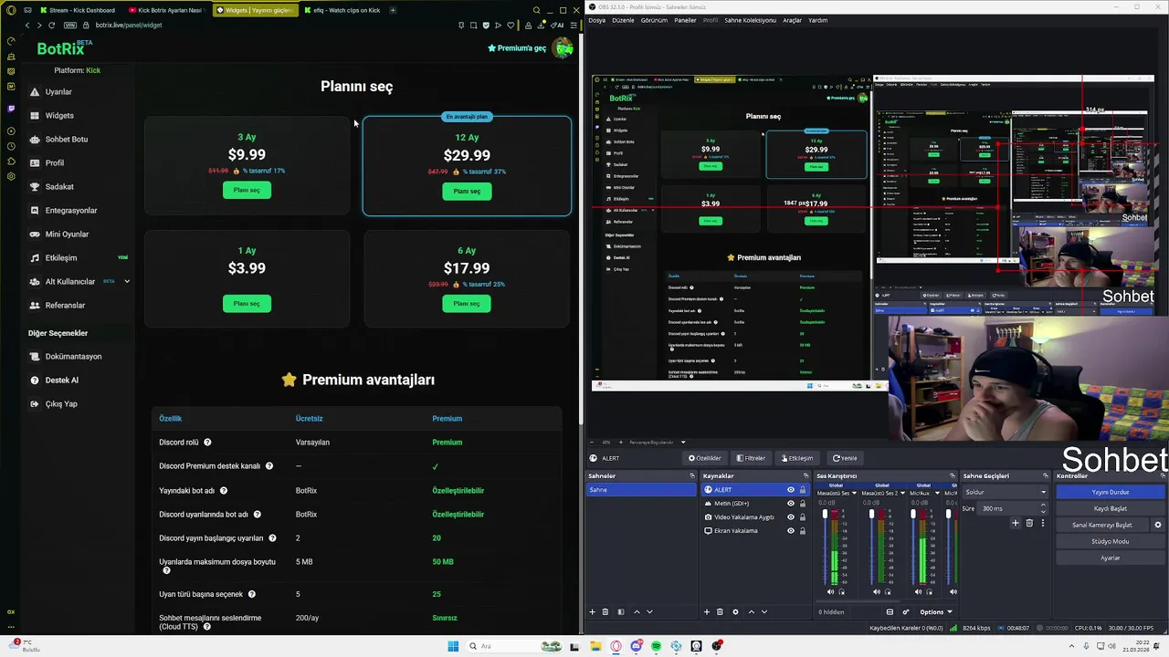Open Filtreler for selected source in OBS
1169x657 pixels.
752,458
